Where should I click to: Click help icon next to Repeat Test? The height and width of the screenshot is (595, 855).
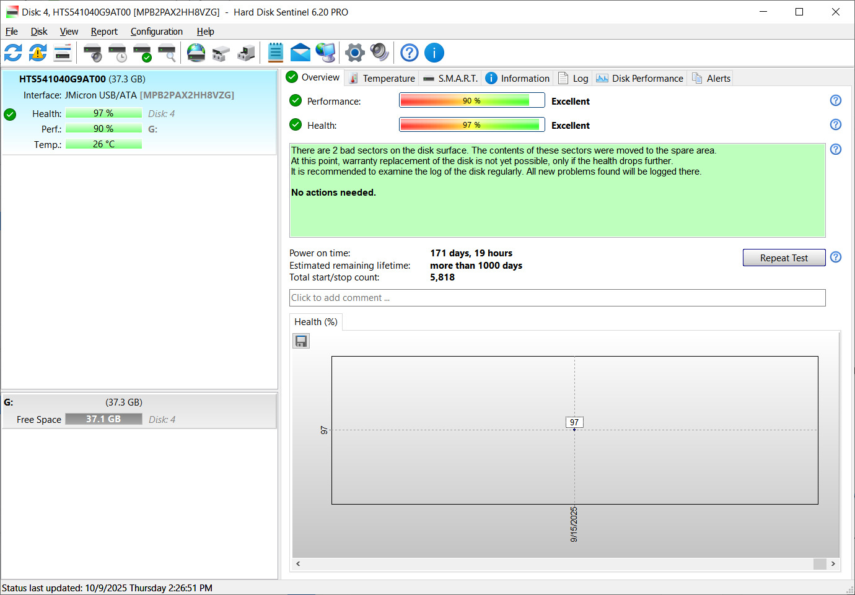pyautogui.click(x=836, y=257)
